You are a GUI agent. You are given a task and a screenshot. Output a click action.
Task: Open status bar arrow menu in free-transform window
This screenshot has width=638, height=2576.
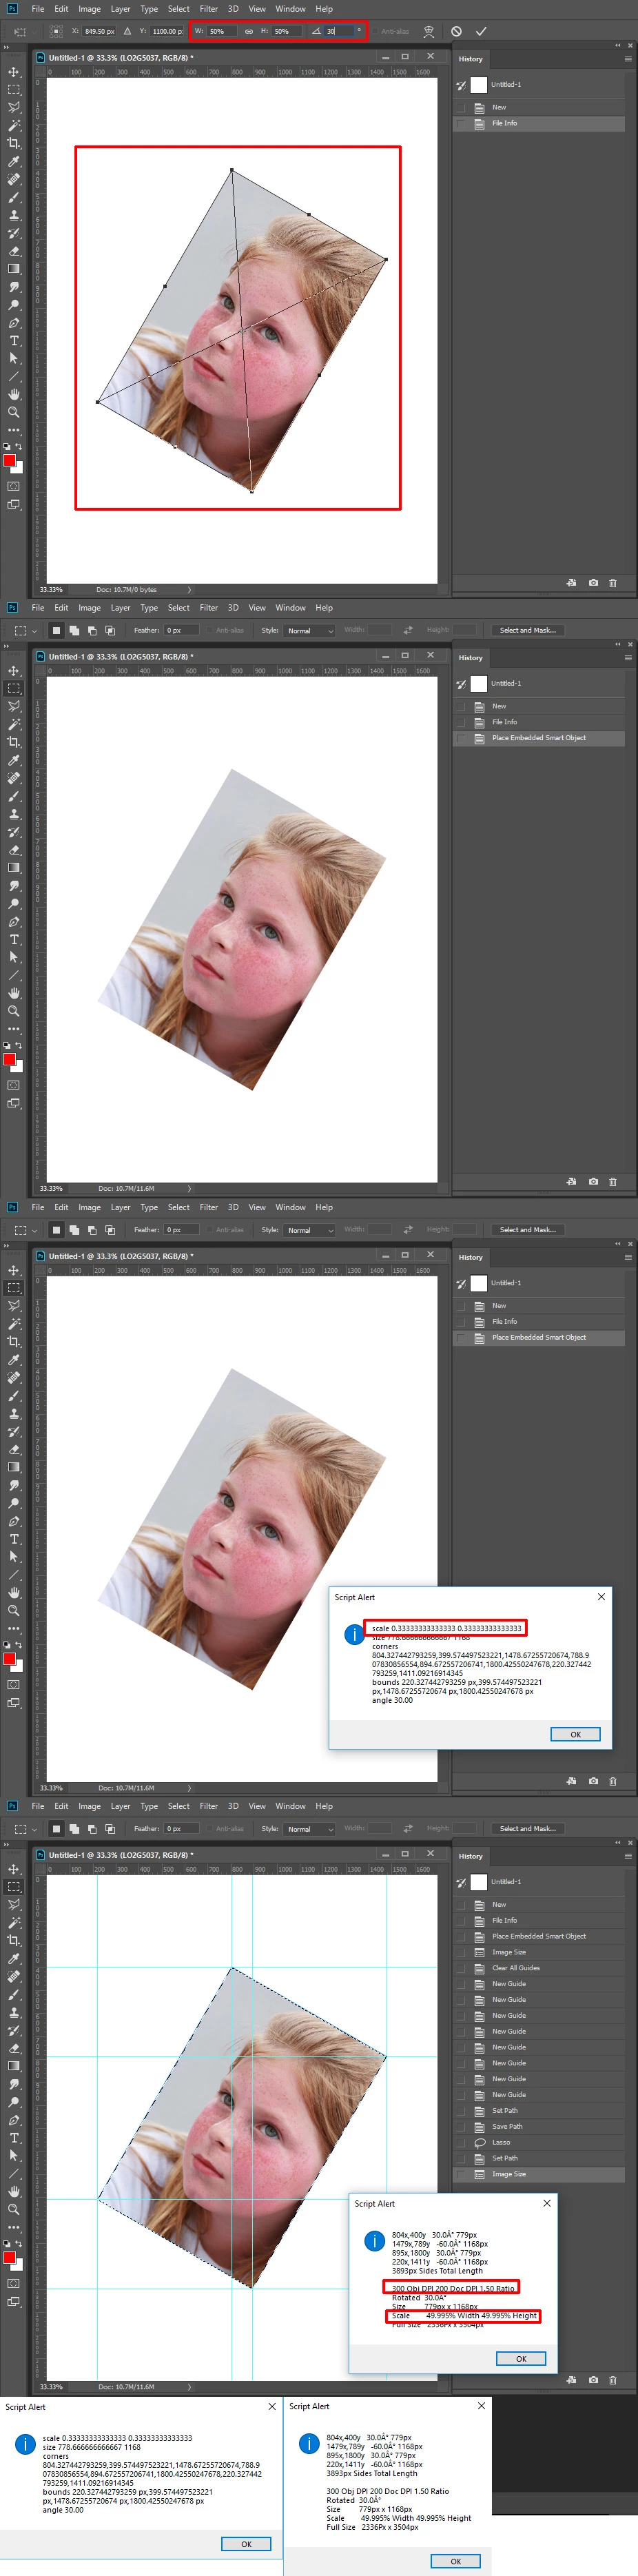coord(189,590)
